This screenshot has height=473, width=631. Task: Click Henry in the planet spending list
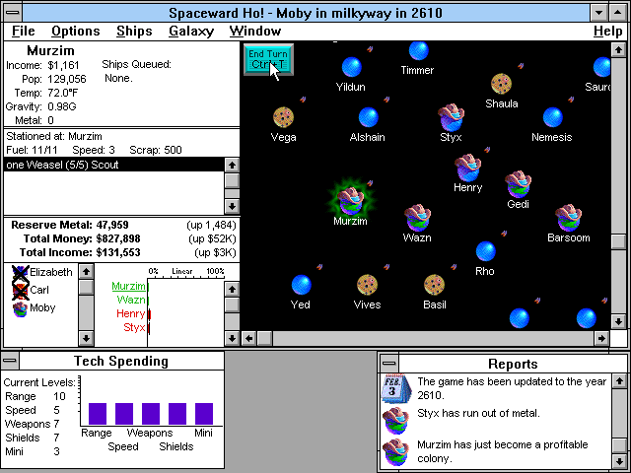coord(130,313)
